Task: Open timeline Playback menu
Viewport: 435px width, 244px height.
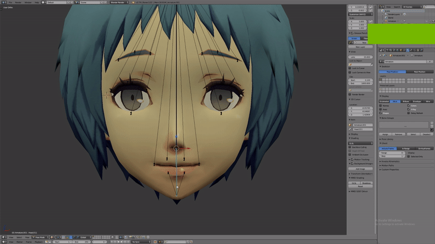Action: [39, 242]
